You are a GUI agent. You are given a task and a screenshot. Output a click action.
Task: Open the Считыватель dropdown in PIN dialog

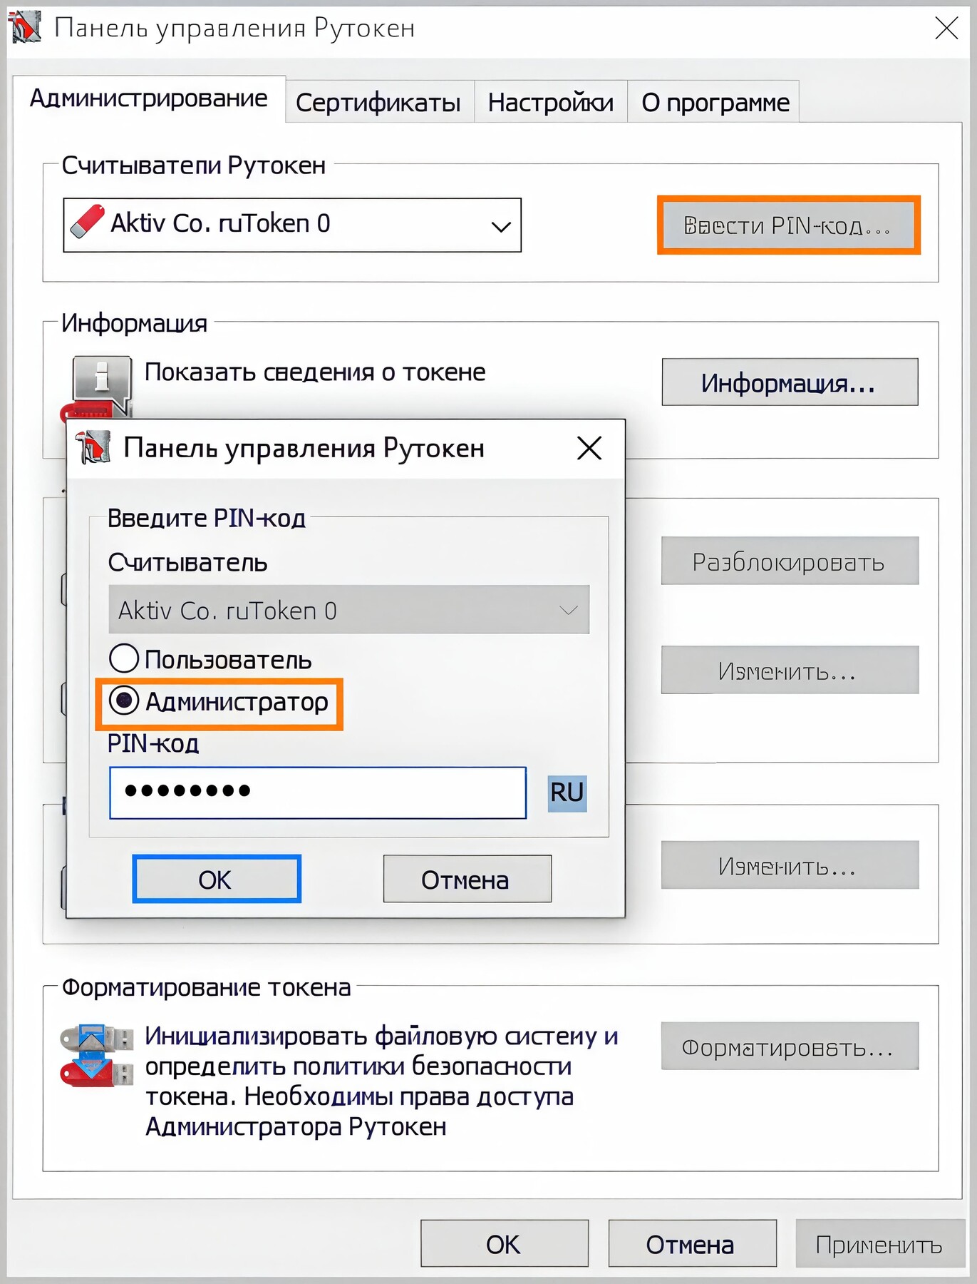pyautogui.click(x=568, y=611)
